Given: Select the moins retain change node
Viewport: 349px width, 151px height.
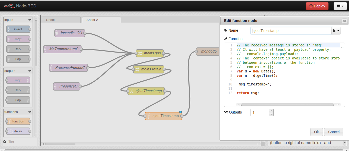Looking at the screenshot, I should (149, 69).
